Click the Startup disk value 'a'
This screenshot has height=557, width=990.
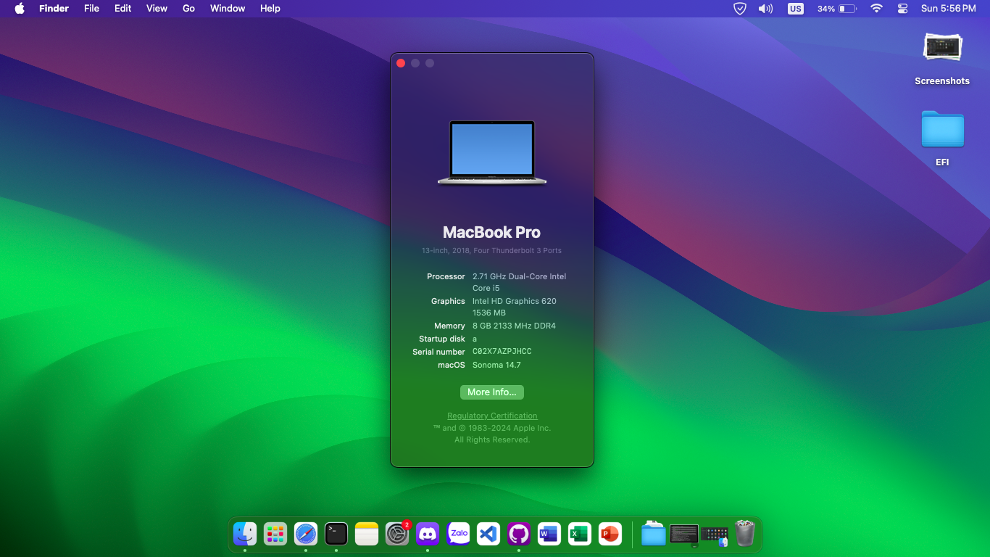475,339
